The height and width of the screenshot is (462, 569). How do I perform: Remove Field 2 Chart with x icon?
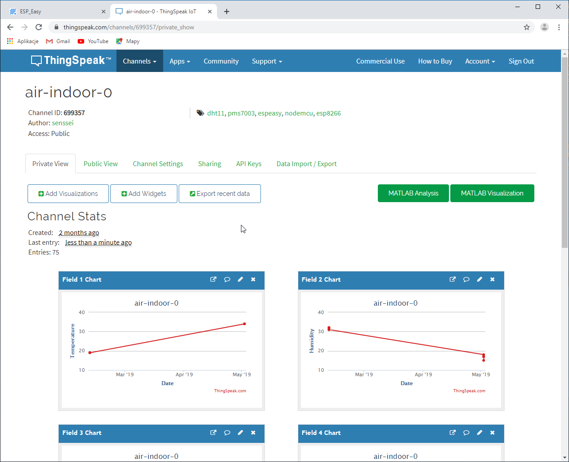click(x=493, y=279)
